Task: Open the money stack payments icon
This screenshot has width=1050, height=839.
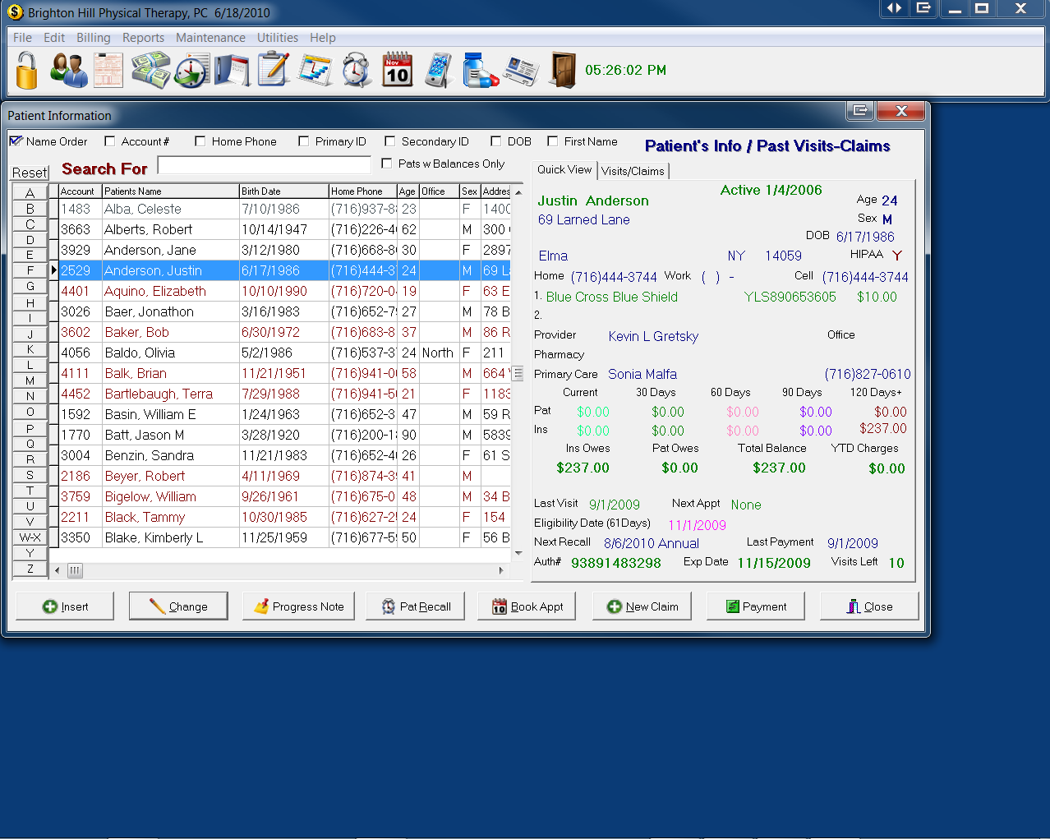Action: (150, 71)
